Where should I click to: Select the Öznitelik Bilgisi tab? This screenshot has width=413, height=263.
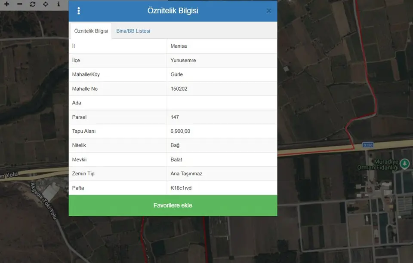[x=91, y=31]
